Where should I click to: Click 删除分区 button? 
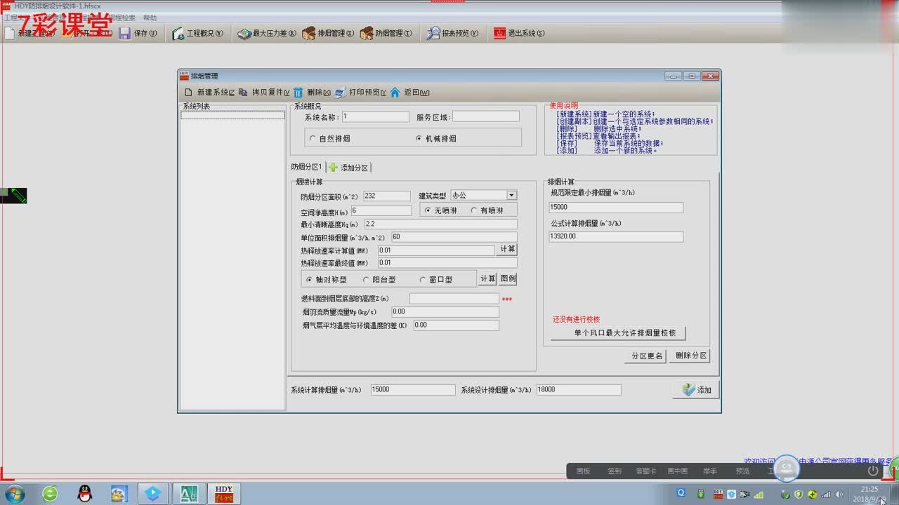point(690,356)
